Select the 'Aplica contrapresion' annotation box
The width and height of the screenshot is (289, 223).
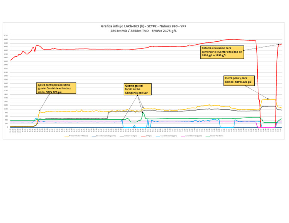coord(56,88)
